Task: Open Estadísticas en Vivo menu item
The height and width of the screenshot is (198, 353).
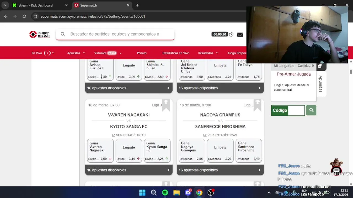Action: click(176, 53)
